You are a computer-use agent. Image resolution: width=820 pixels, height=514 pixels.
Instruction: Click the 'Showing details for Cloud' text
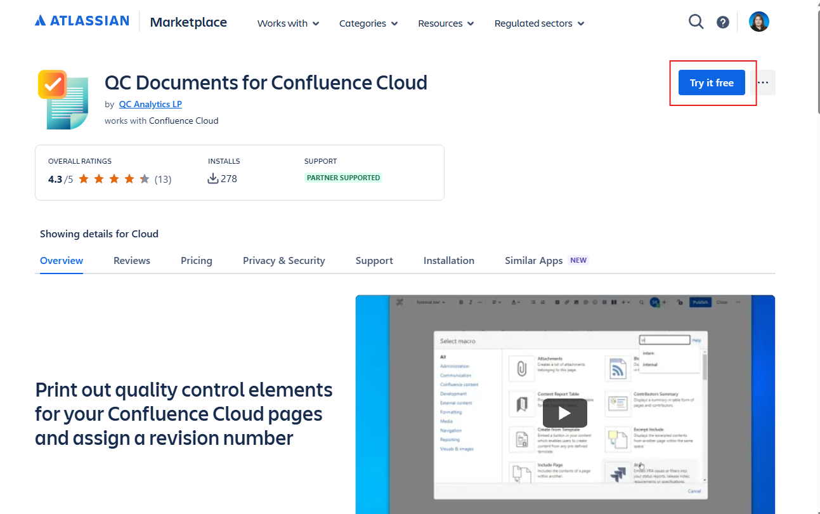(x=99, y=234)
